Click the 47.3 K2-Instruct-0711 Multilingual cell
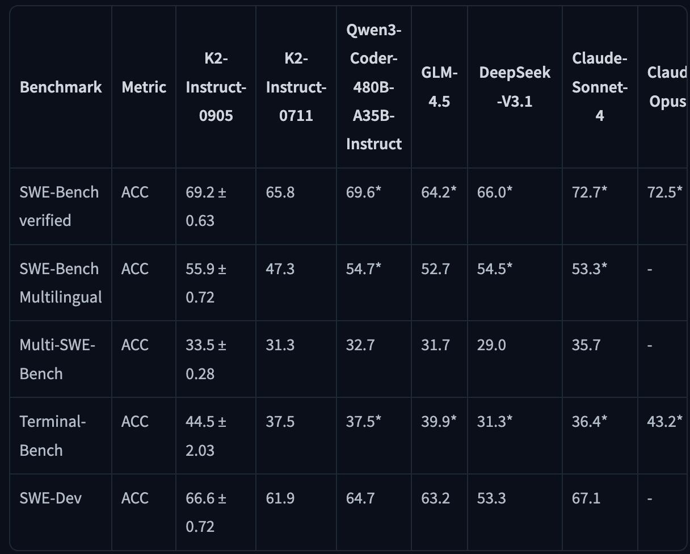This screenshot has height=554, width=690. [x=280, y=268]
